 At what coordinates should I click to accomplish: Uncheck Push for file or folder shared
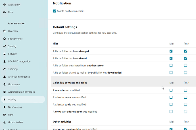(x=185, y=58)
